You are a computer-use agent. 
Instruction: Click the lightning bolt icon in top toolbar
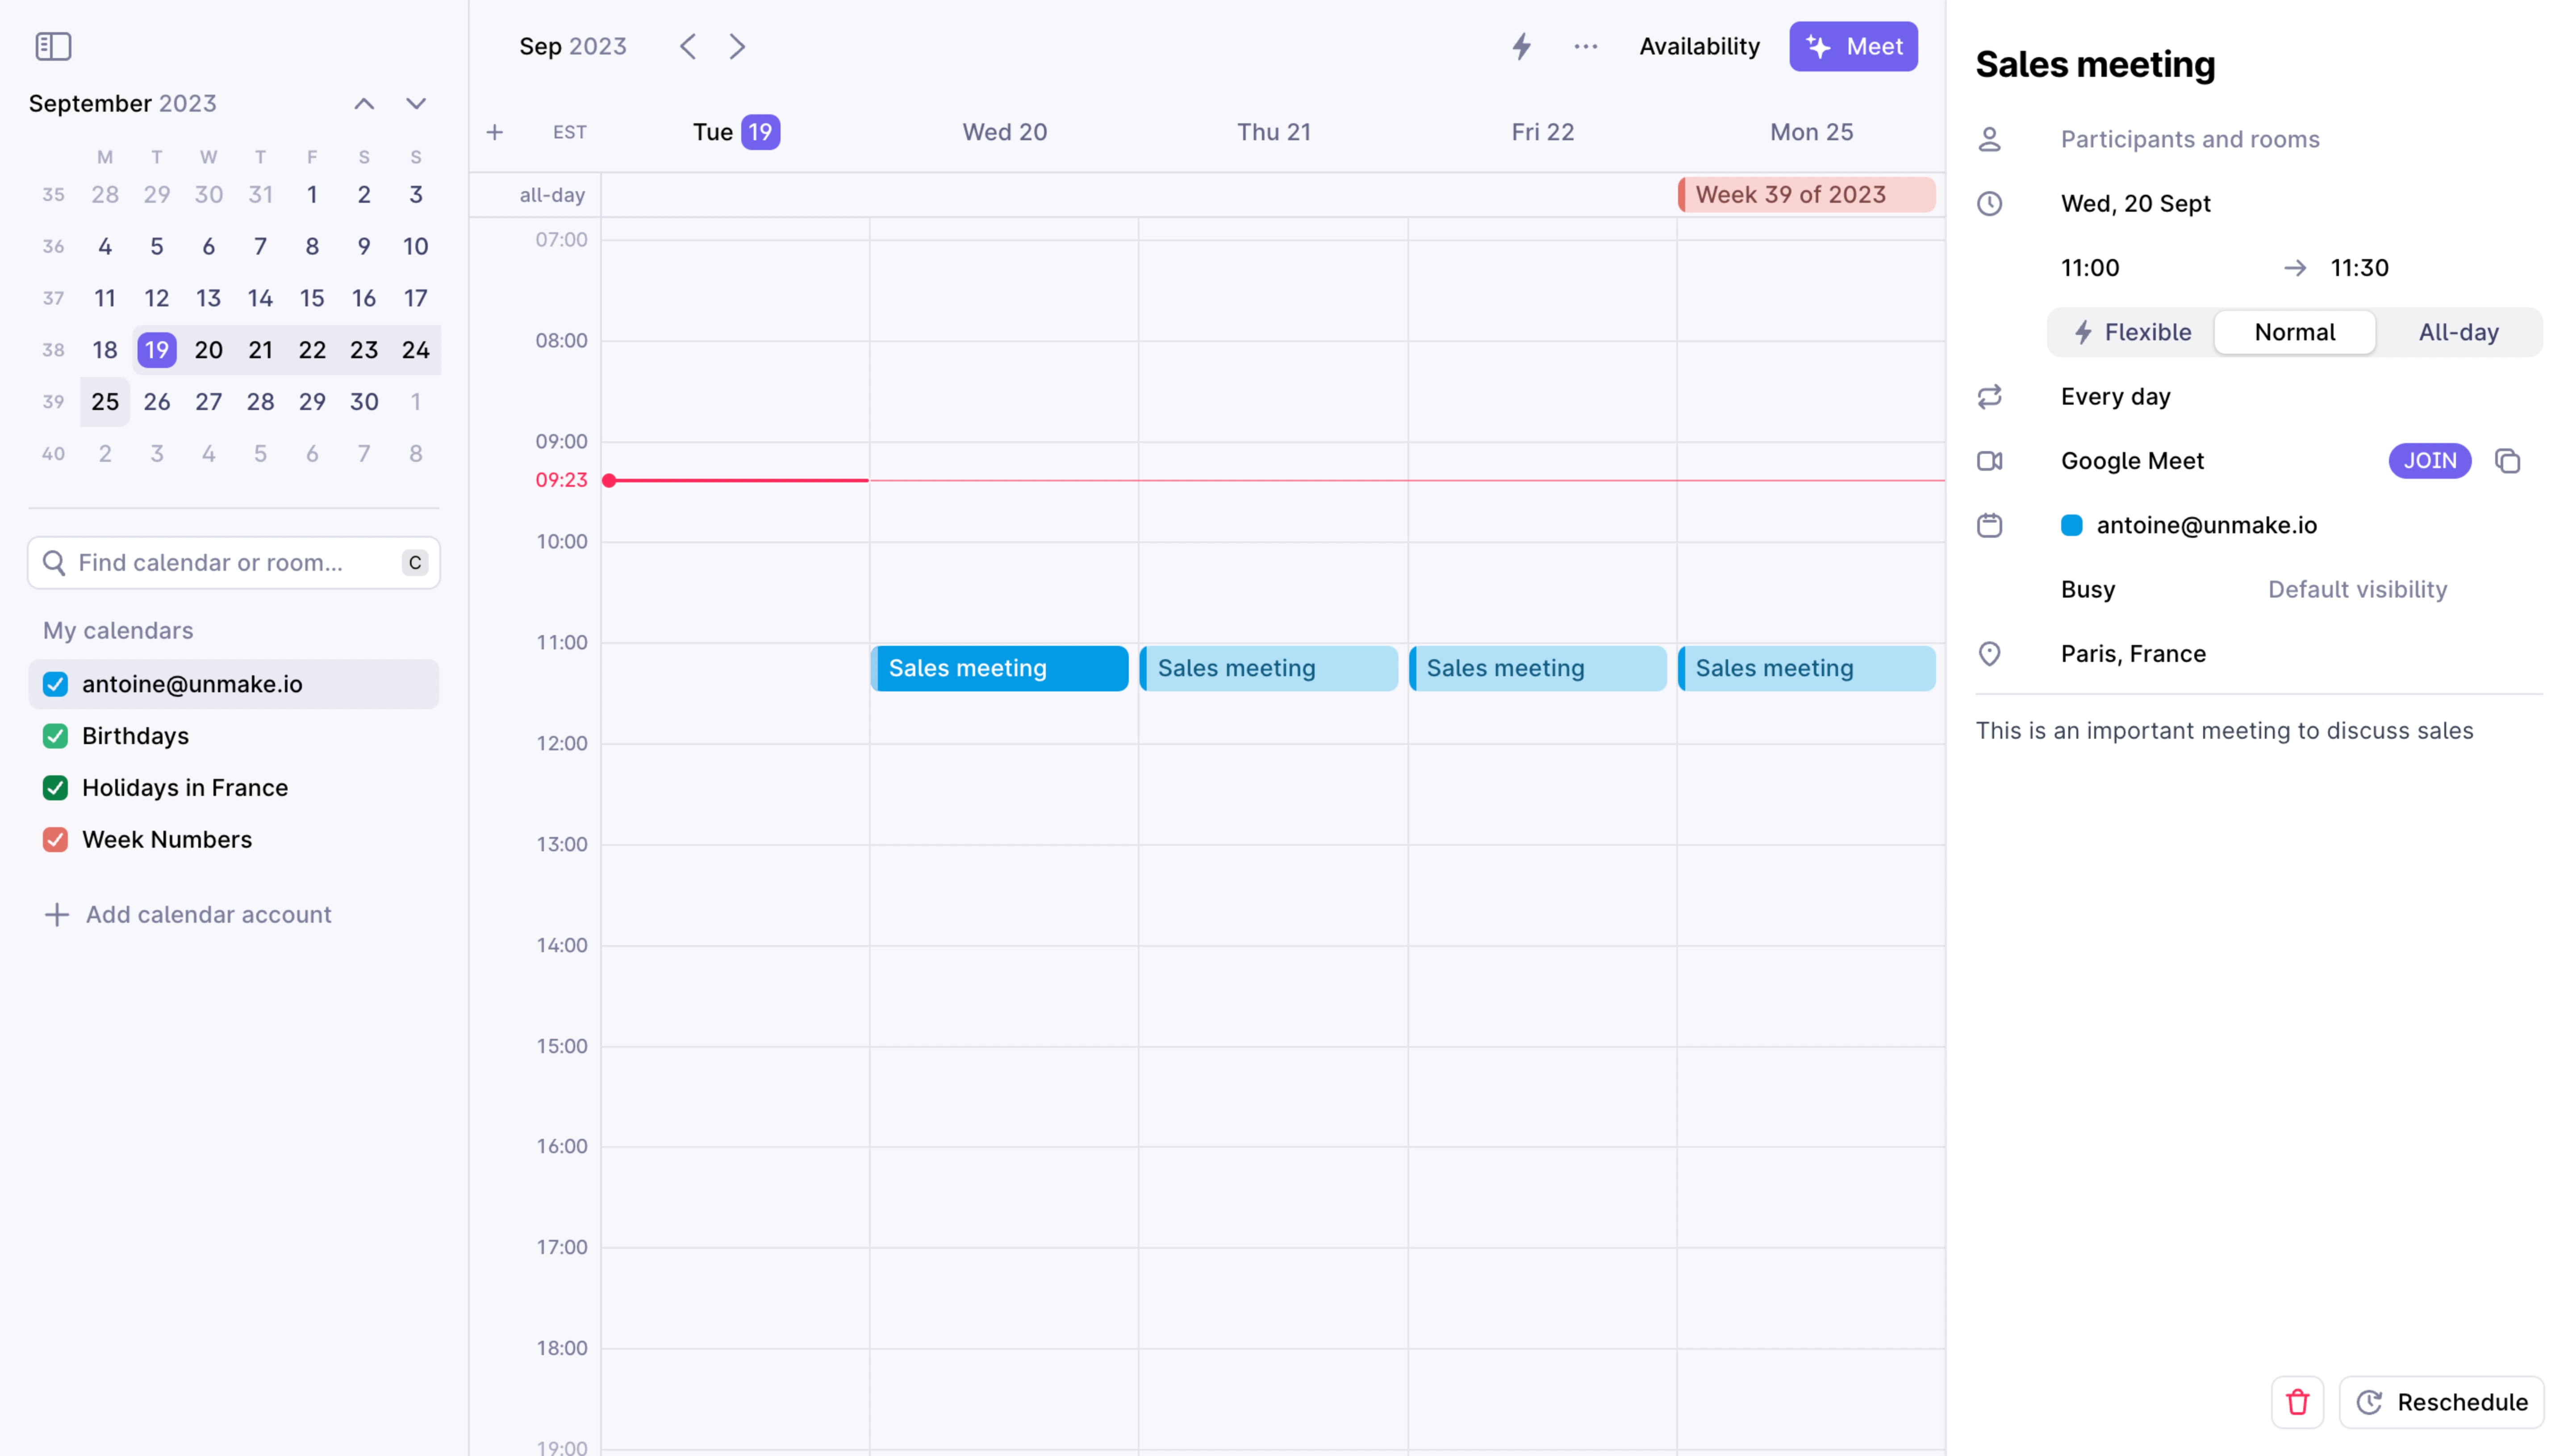tap(1521, 46)
